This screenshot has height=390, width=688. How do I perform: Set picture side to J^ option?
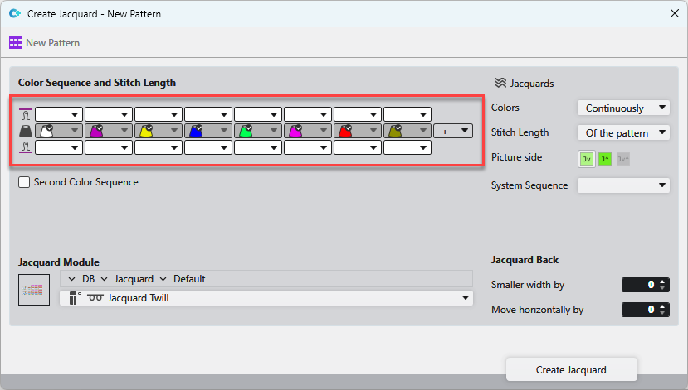pos(605,158)
